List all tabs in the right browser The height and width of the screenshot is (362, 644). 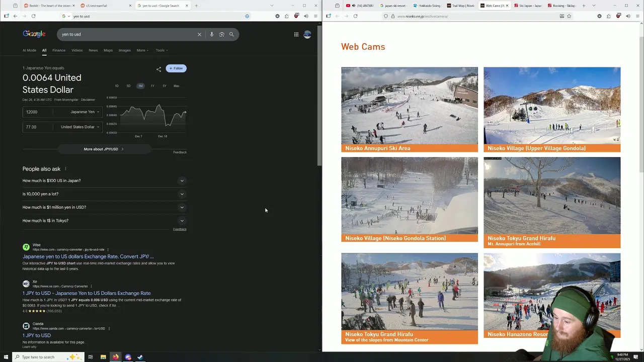[x=594, y=6]
